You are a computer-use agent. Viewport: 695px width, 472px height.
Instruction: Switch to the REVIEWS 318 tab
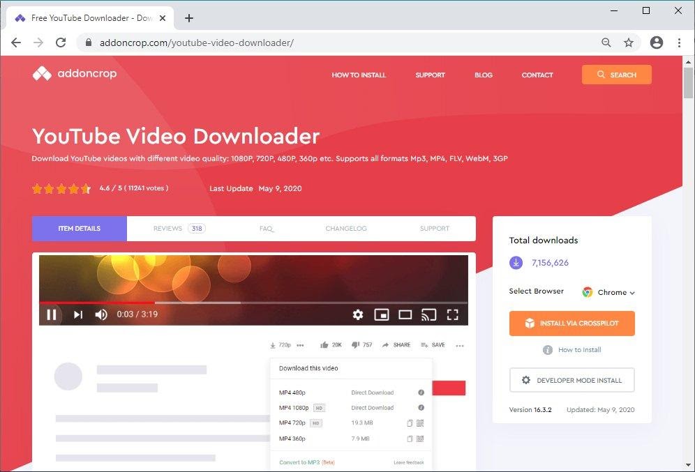click(x=179, y=229)
